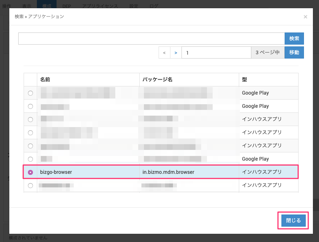Switch to the 設定 tab
Screen dimensions: 319x242
pos(134,6)
